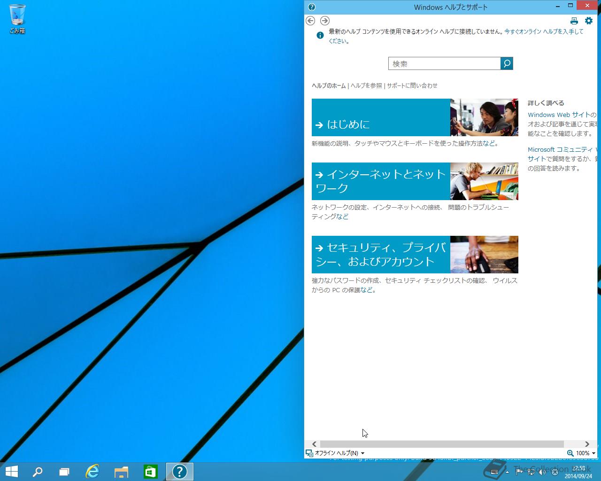
Task: Select サポートに問い合わせ tab
Action: click(412, 85)
